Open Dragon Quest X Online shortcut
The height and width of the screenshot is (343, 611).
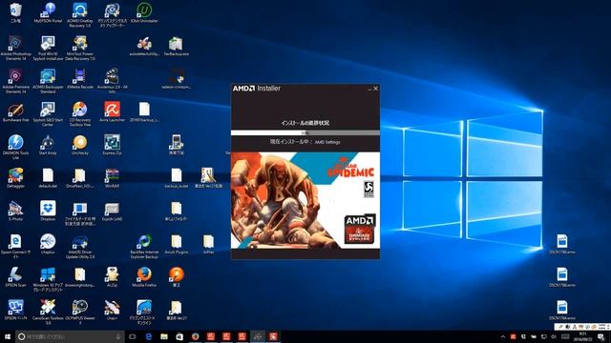click(144, 313)
